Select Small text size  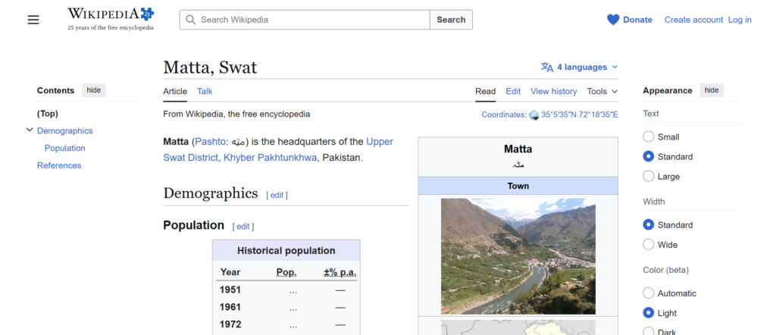[x=649, y=136]
